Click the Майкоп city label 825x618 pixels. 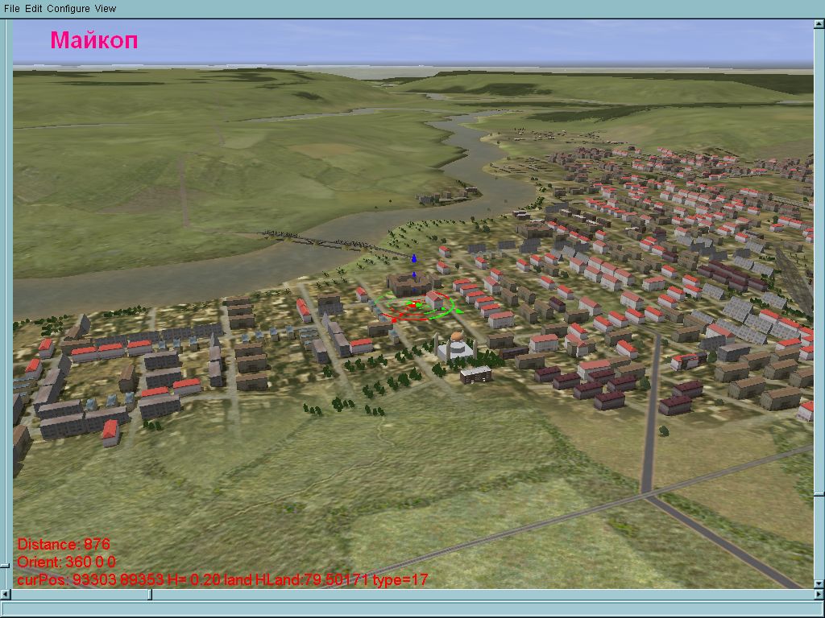(94, 40)
